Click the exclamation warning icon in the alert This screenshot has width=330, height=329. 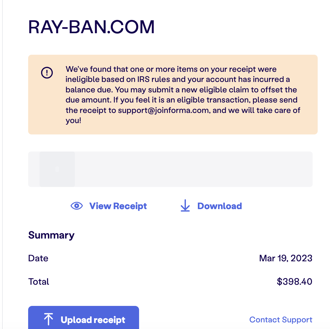pyautogui.click(x=47, y=73)
